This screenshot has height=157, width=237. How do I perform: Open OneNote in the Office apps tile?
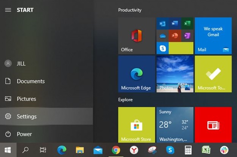click(187, 36)
